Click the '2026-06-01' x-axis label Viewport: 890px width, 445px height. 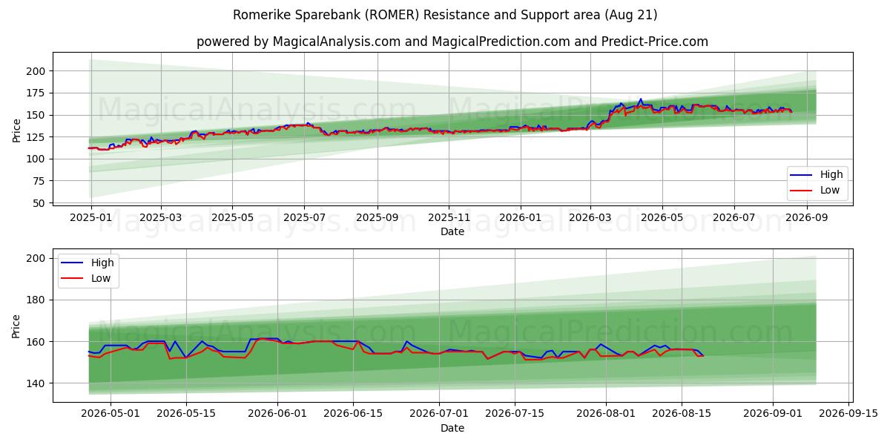pos(278,414)
